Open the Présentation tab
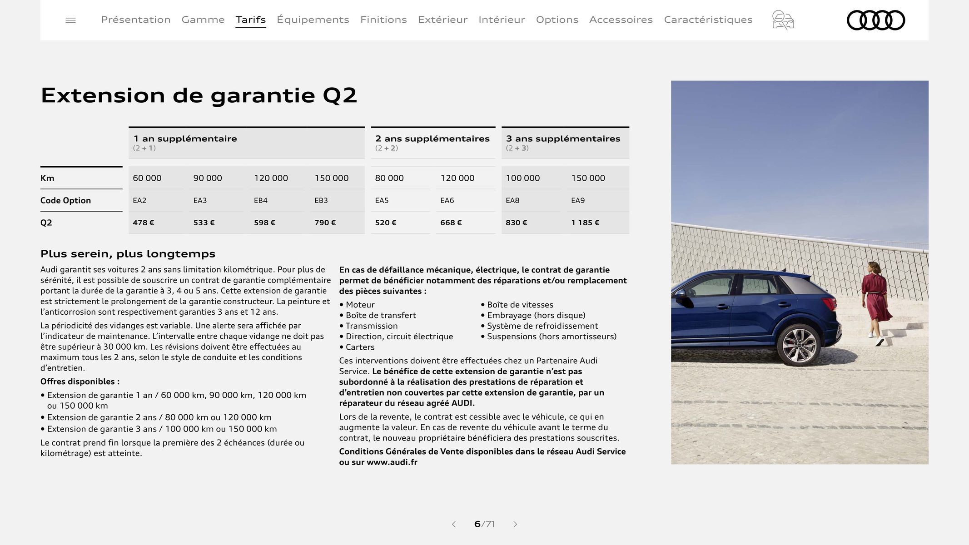Viewport: 969px width, 545px height. (136, 20)
